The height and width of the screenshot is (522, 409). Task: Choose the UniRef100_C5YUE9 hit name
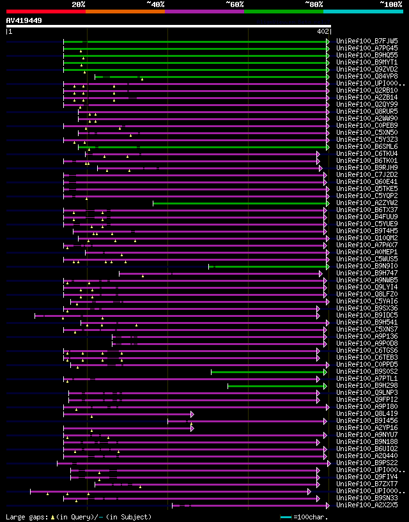click(367, 224)
